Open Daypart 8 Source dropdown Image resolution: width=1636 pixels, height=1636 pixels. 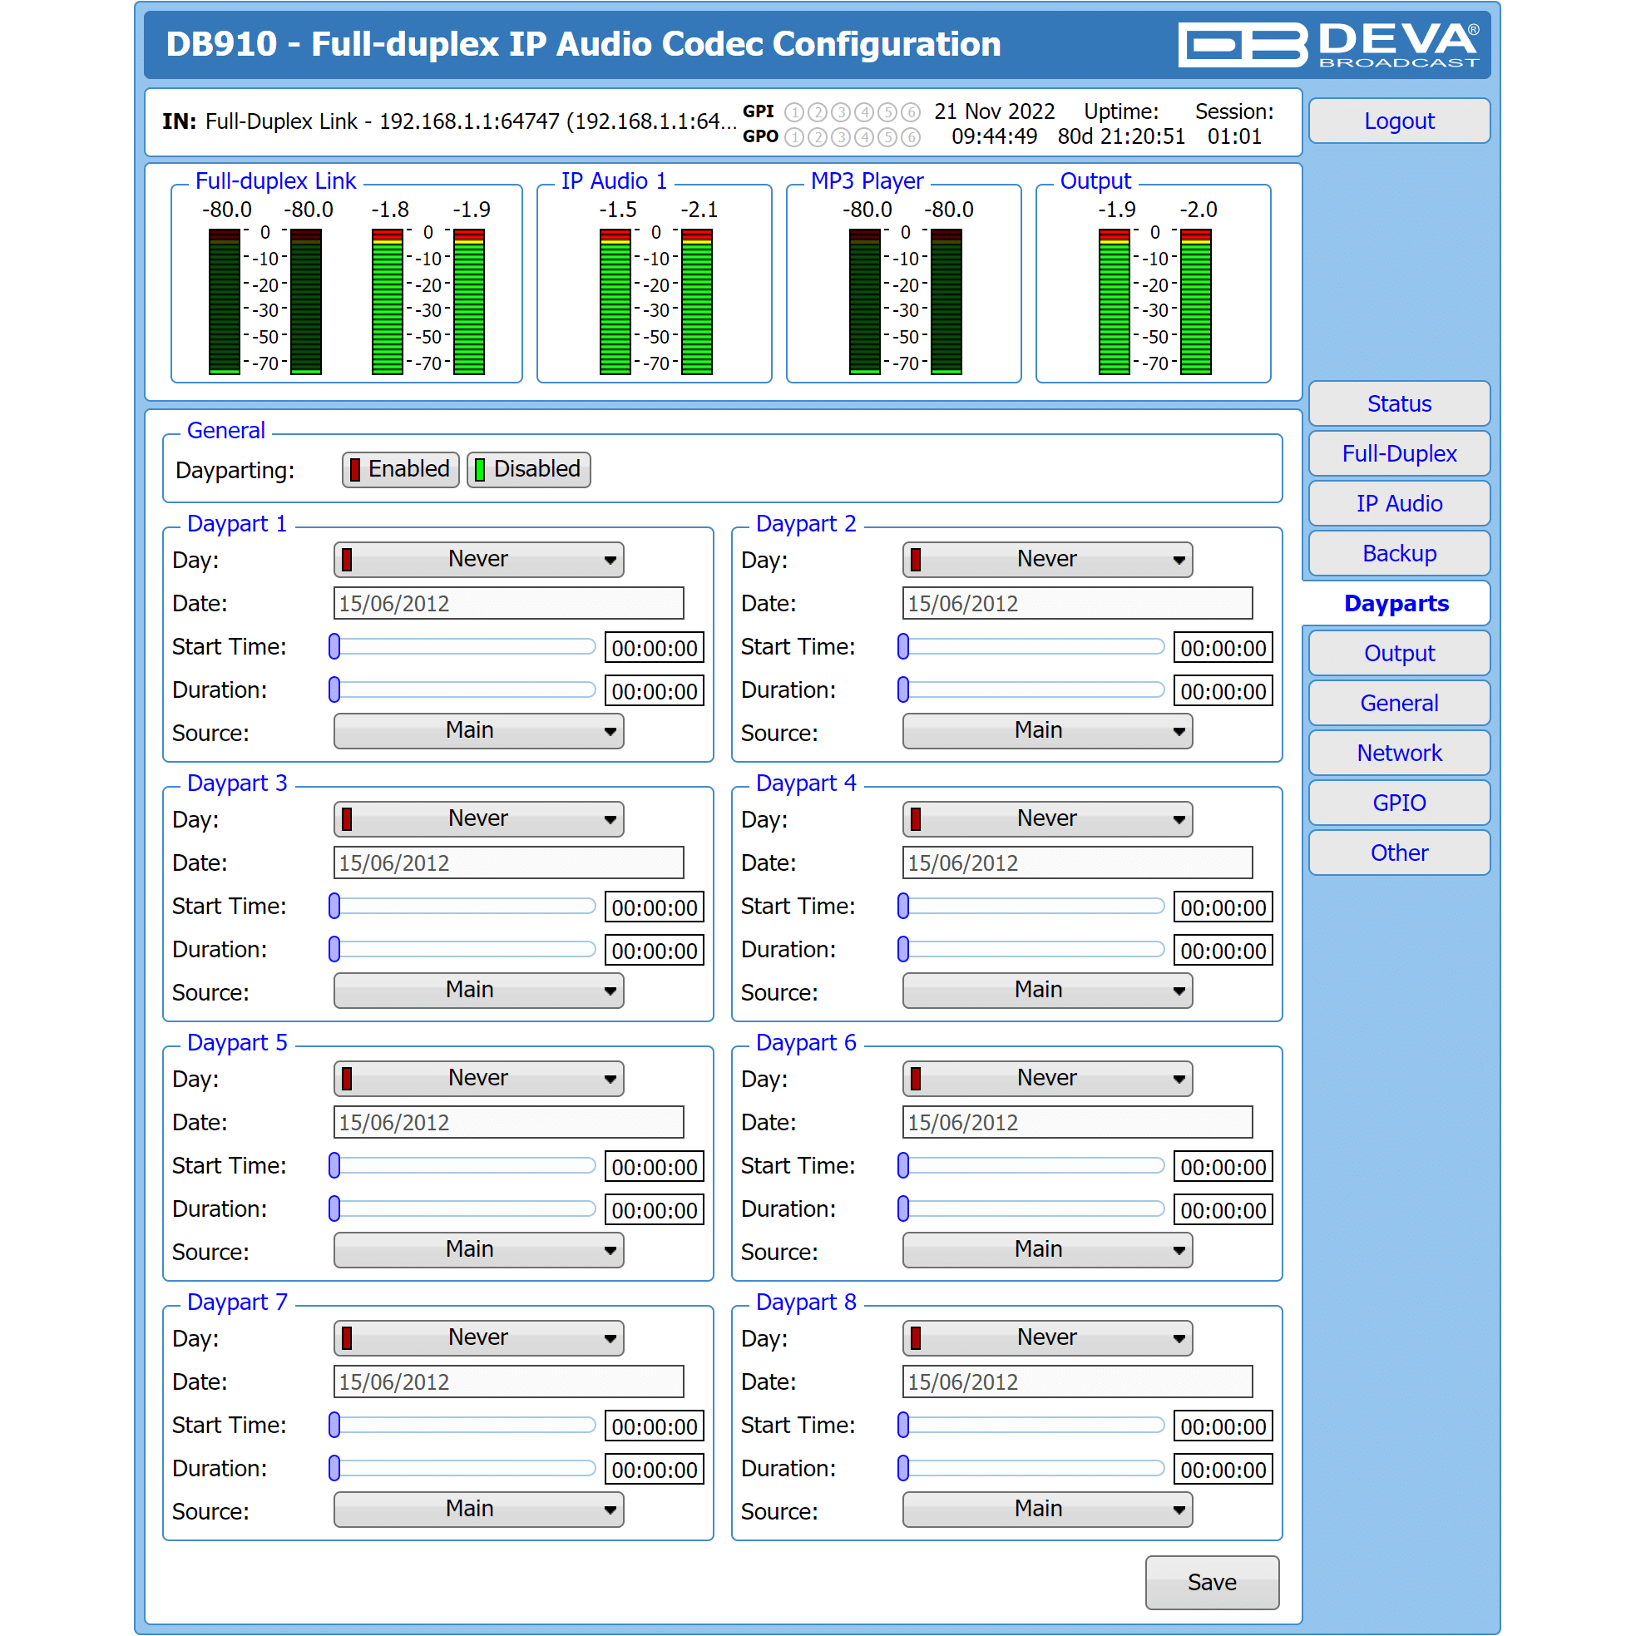point(1047,1509)
